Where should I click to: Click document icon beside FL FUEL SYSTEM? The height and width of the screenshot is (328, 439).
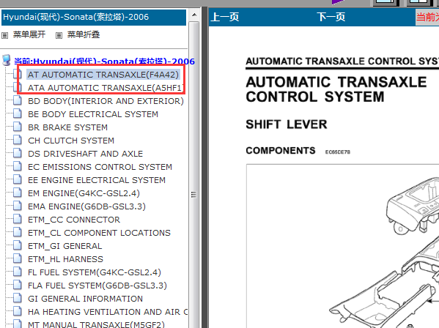click(18, 272)
